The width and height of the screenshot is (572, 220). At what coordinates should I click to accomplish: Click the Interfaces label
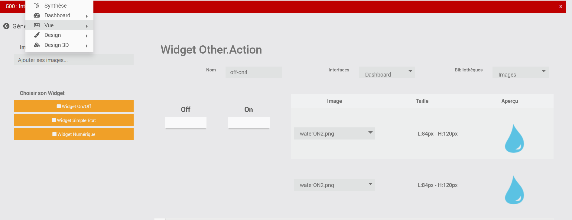[x=339, y=70]
